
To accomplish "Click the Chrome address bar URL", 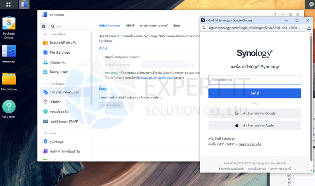I will click(x=254, y=28).
